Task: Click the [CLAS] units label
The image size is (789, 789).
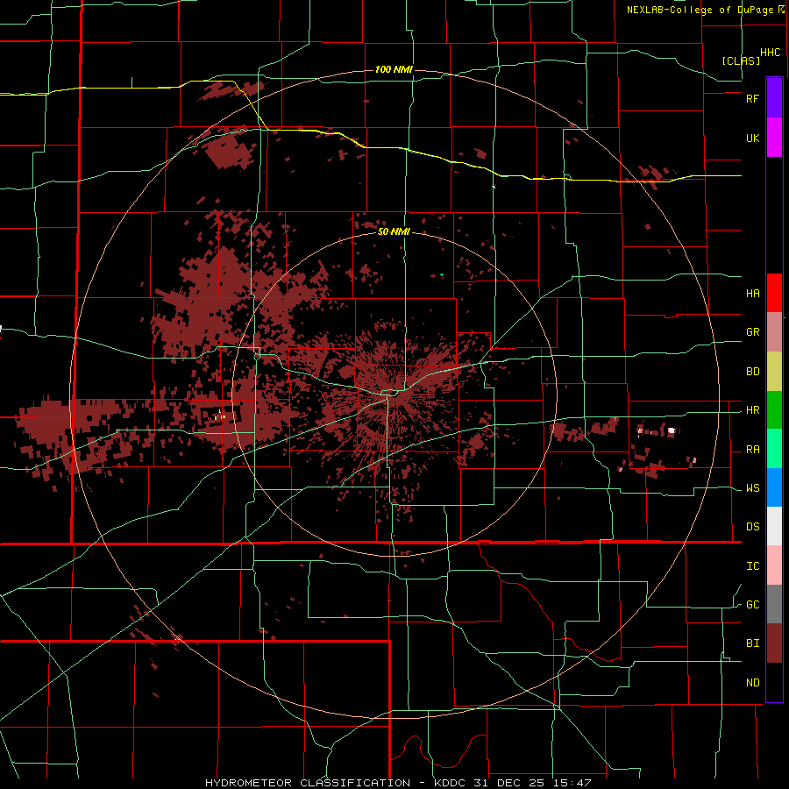Action: pos(741,60)
